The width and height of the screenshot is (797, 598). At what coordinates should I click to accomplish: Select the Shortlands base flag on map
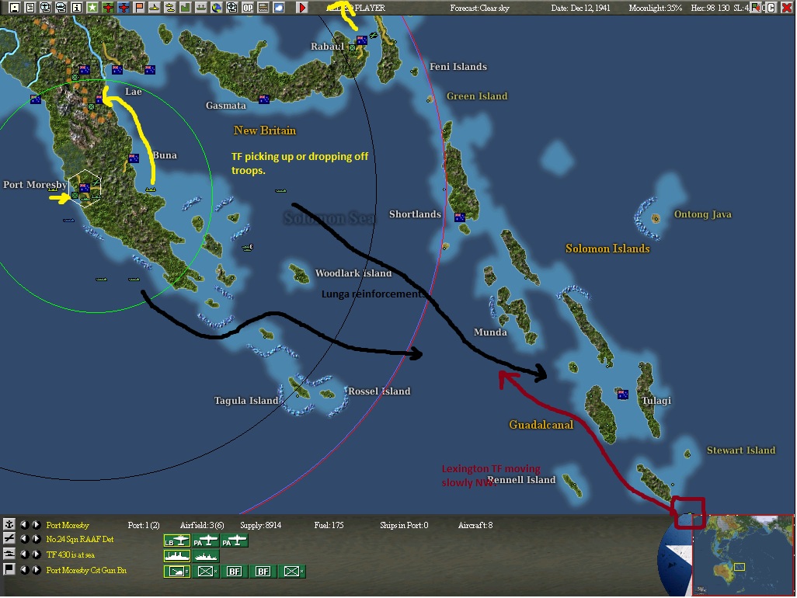pyautogui.click(x=460, y=217)
